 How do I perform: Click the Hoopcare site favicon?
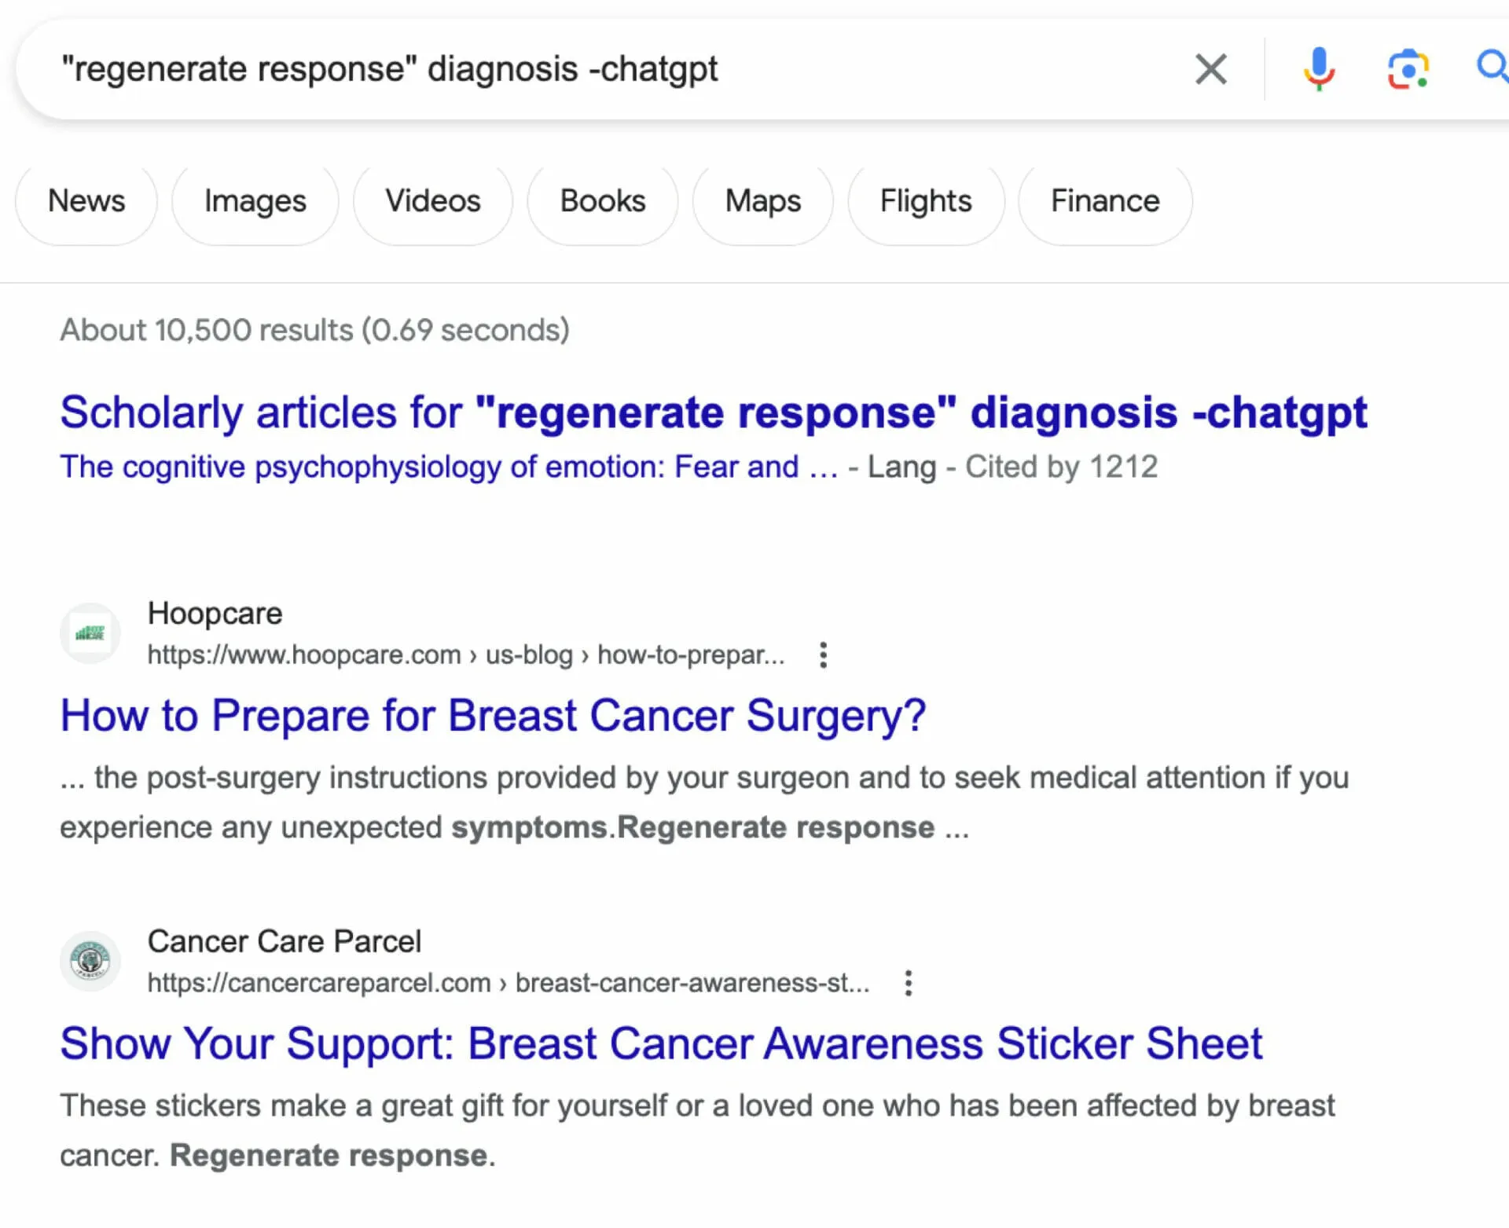click(90, 633)
